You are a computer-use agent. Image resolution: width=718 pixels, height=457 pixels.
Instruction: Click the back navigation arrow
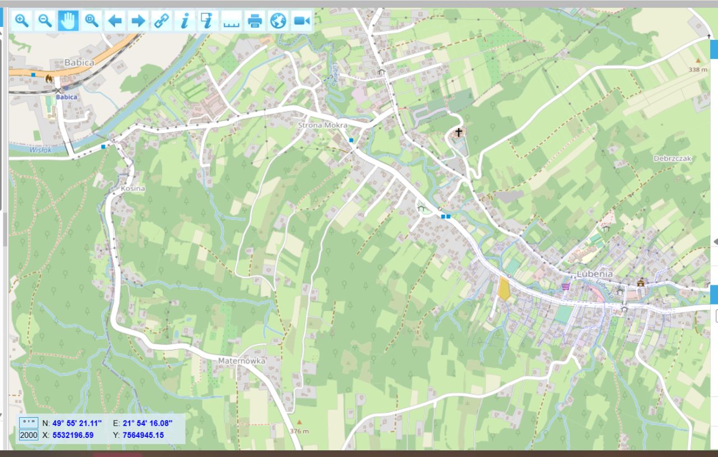click(x=114, y=21)
